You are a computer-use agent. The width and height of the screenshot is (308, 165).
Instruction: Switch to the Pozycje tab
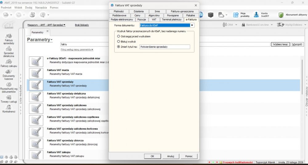141,19
